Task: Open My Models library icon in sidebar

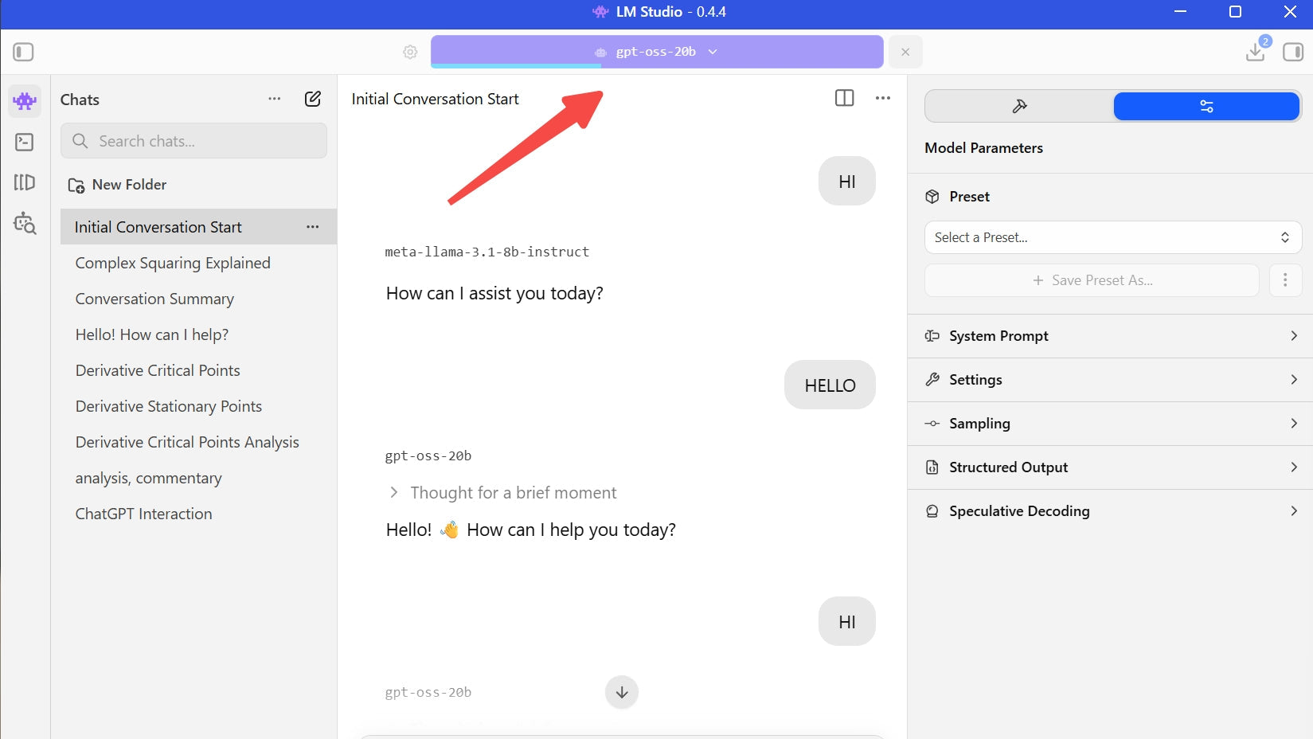Action: (x=25, y=182)
